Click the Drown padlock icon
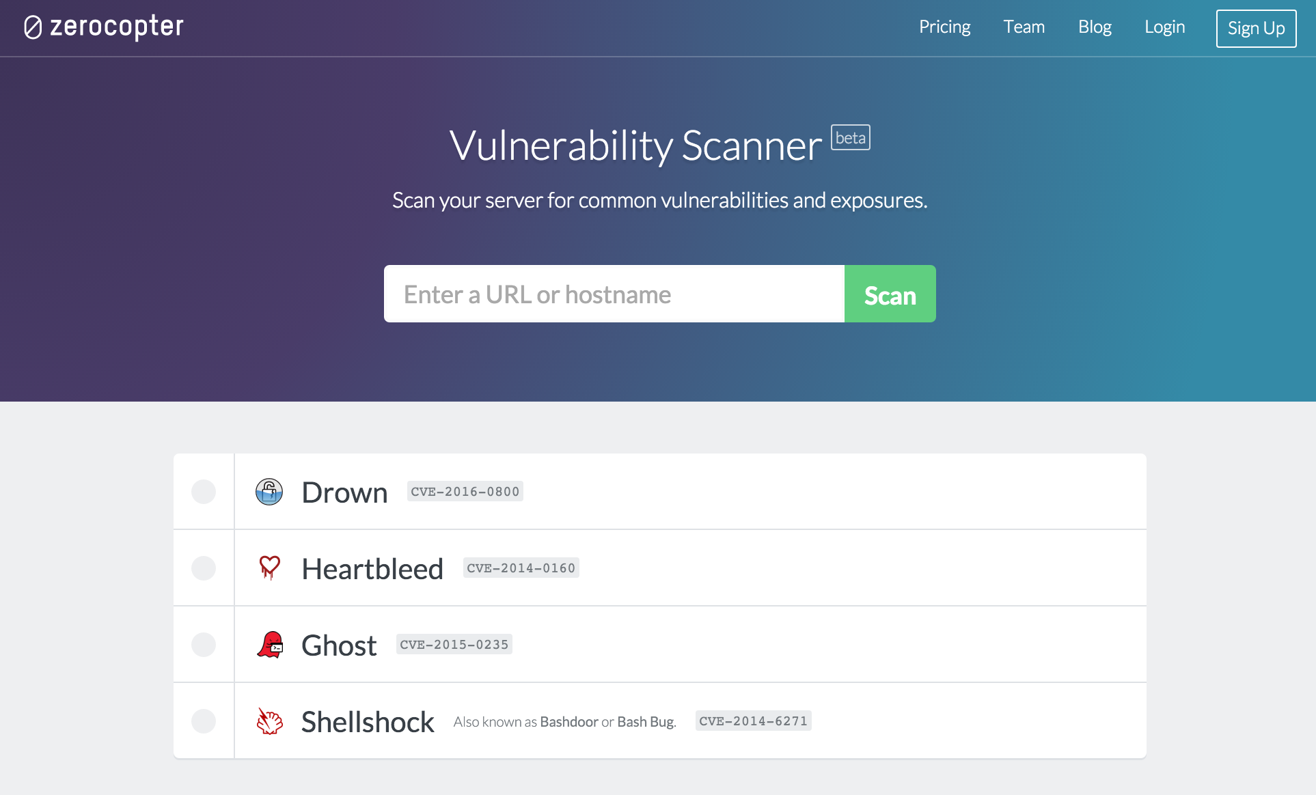The width and height of the screenshot is (1316, 795). point(269,492)
